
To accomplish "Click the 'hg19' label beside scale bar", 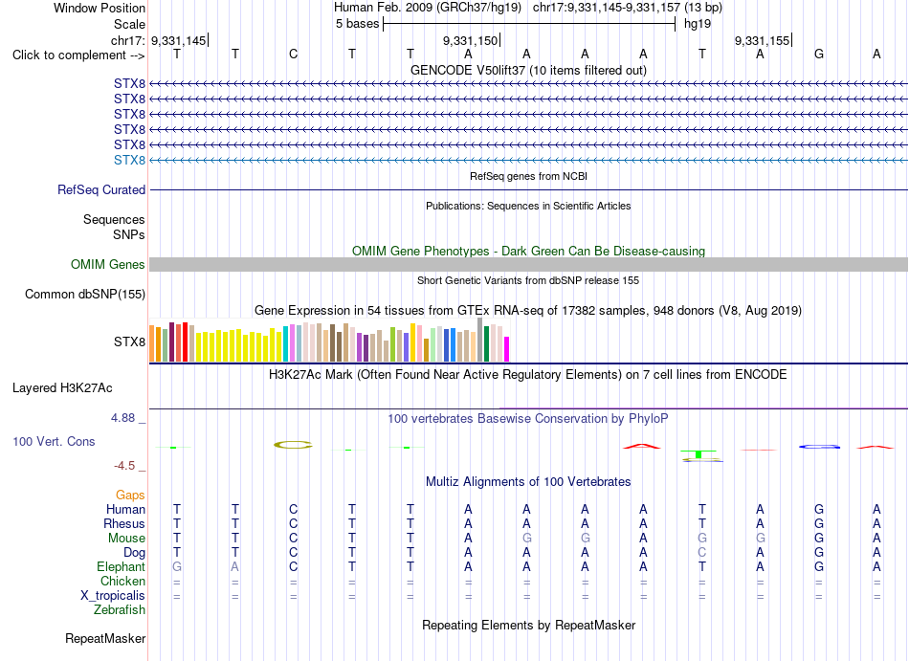I will [698, 24].
